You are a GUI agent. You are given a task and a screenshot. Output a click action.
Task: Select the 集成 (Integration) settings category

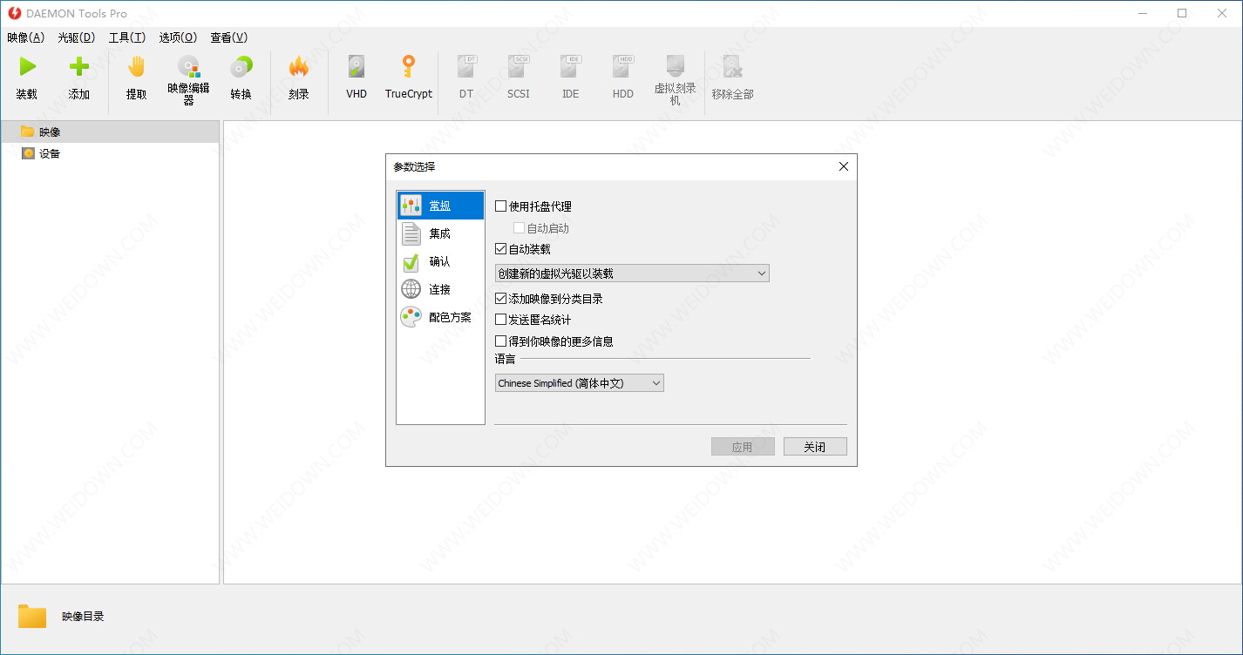440,233
